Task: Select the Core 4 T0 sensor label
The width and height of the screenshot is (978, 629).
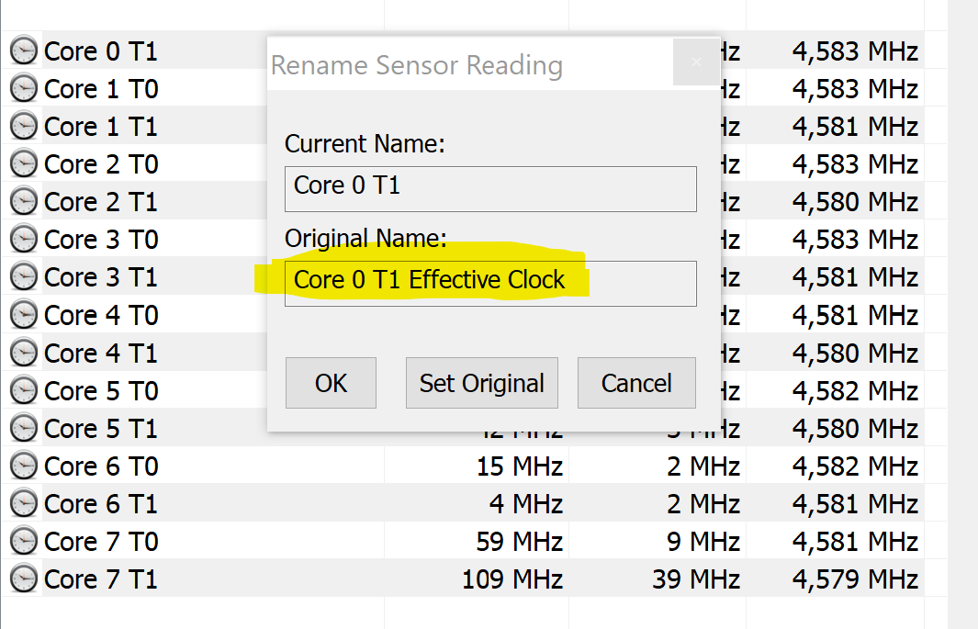Action: point(101,316)
